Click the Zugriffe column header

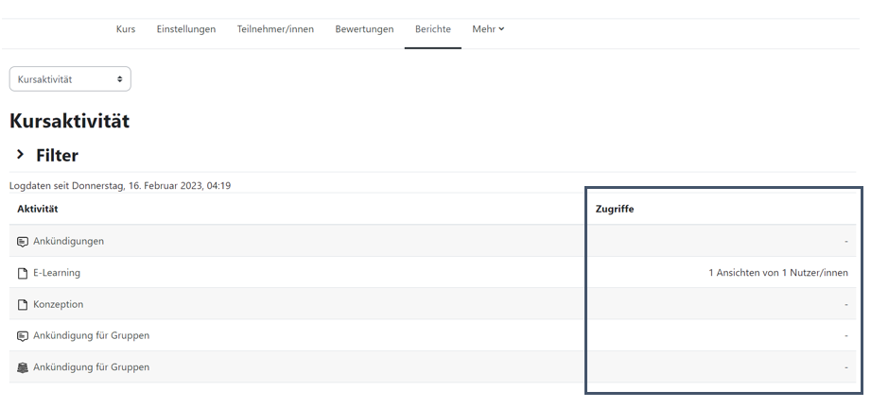[x=615, y=209]
